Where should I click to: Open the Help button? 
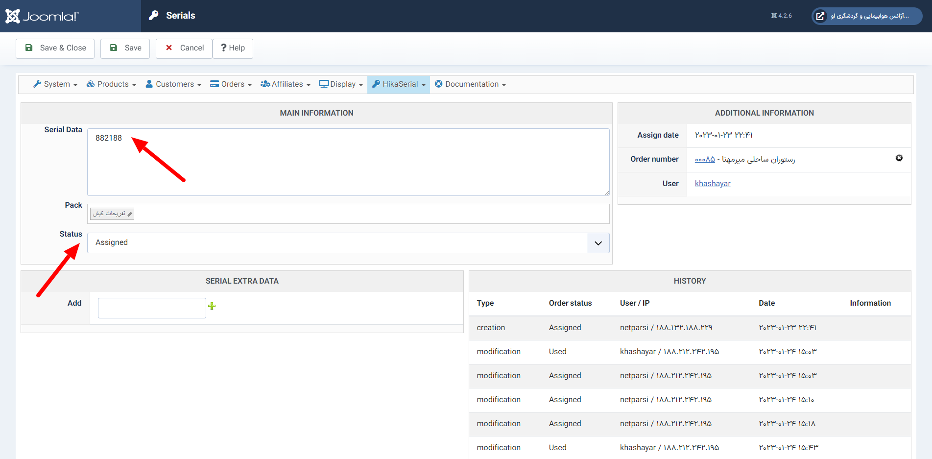click(x=233, y=48)
